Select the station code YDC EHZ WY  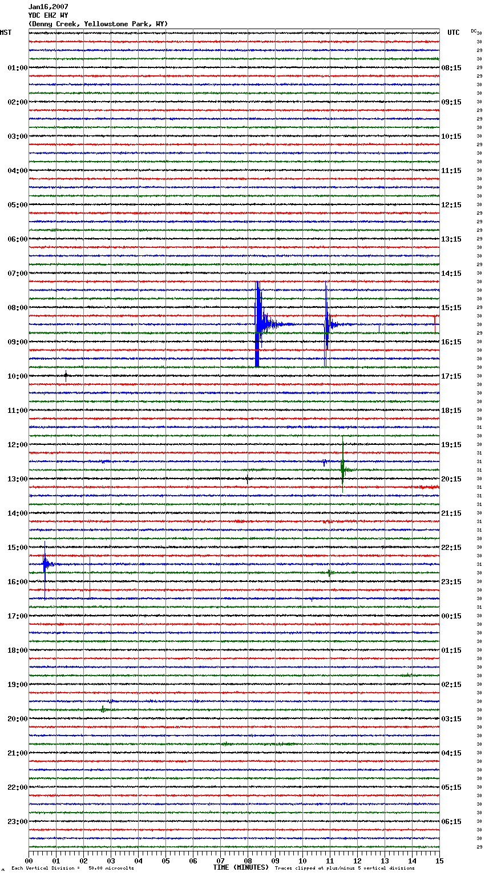tap(48, 15)
